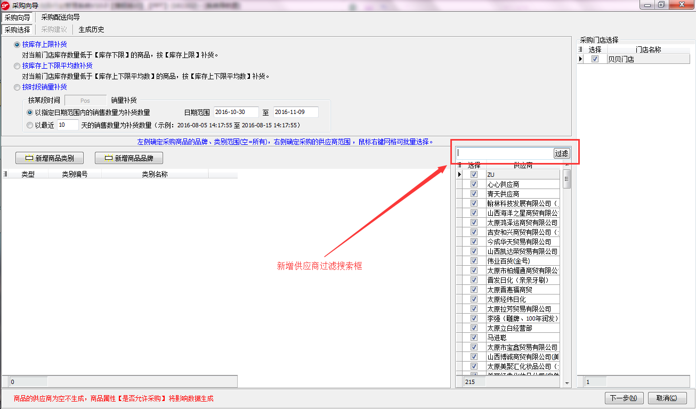
Task: Toggle checkbox for 马进聪
Action: pyautogui.click(x=474, y=338)
